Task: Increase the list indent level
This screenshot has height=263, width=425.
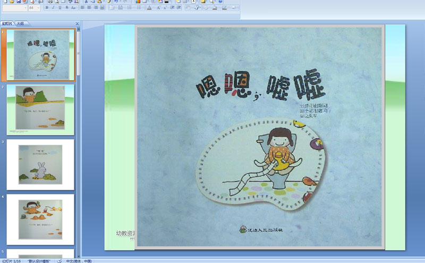Action: (178, 7)
